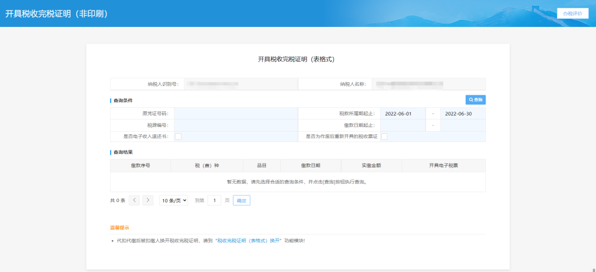This screenshot has width=596, height=272.
Task: Click the 查询条件 section heading
Action: coord(123,101)
